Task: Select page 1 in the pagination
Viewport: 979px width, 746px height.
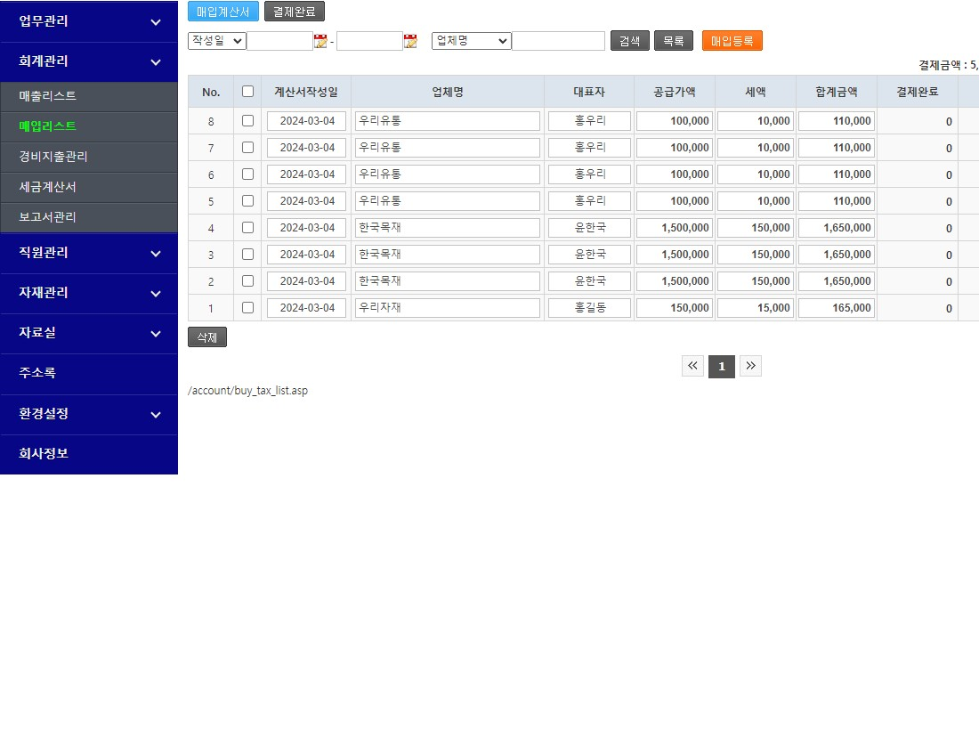Action: 722,366
